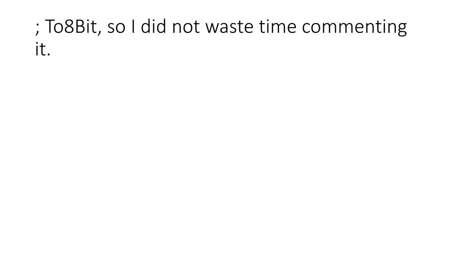This screenshot has width=455, height=256.
Task: Click the capital B in To8Bit
Action: pos(80,26)
